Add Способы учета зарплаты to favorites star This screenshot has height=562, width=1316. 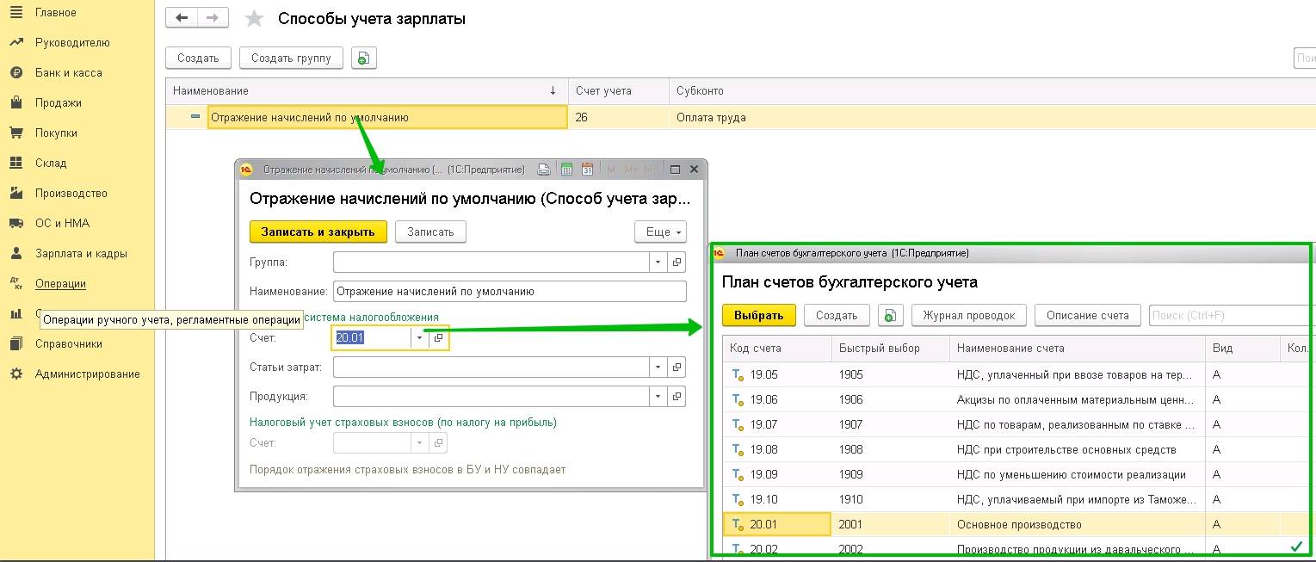click(254, 19)
